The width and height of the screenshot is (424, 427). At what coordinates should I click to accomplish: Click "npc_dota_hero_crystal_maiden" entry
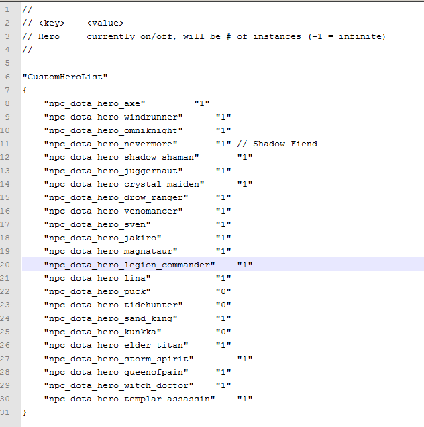click(124, 184)
